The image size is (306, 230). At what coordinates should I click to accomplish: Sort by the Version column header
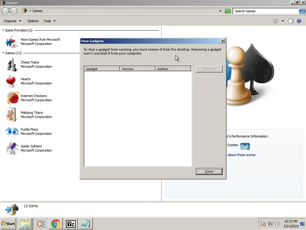(137, 69)
